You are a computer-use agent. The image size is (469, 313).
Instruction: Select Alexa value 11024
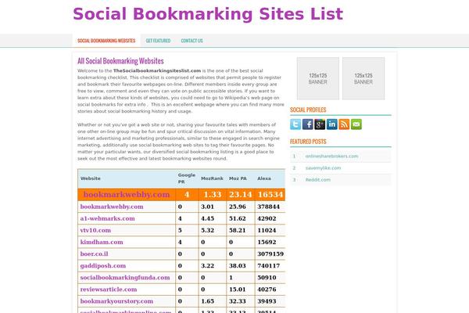(x=267, y=230)
